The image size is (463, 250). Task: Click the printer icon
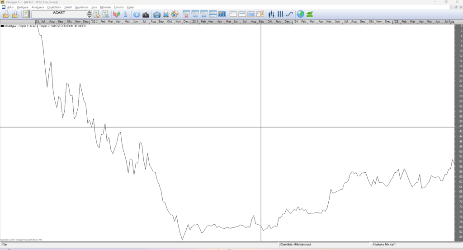tap(166, 14)
